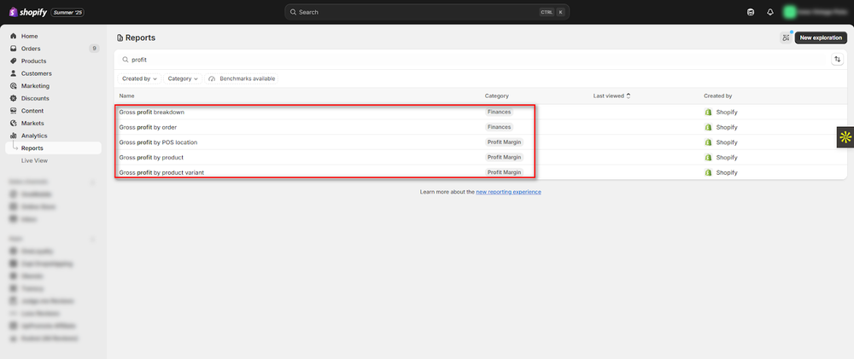Click the New exploration button
This screenshot has height=359, width=854.
point(821,38)
